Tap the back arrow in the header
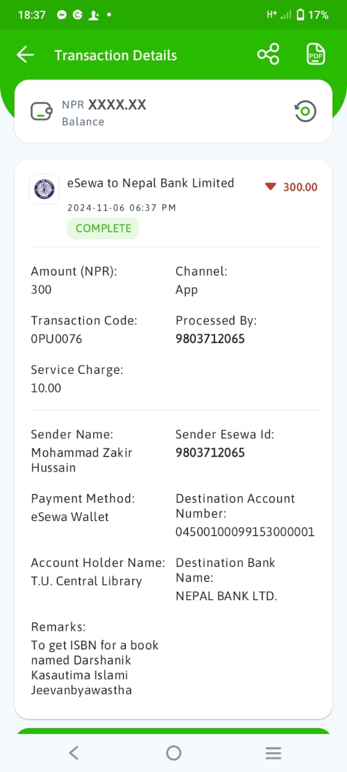The image size is (347, 772). [25, 55]
